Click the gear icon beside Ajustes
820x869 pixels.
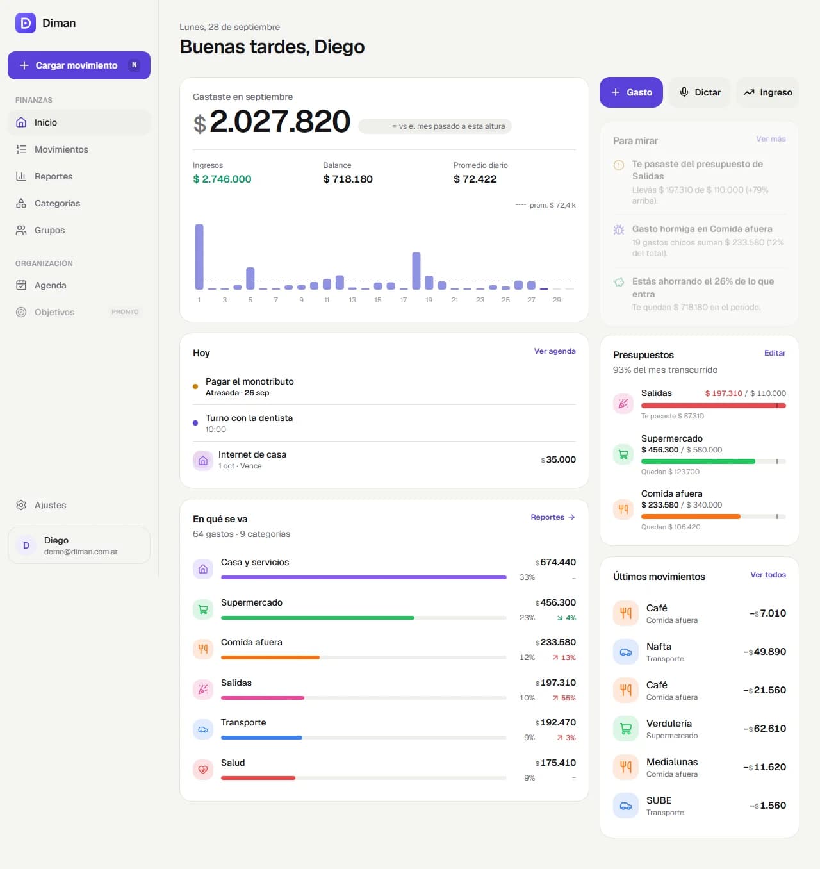(21, 505)
